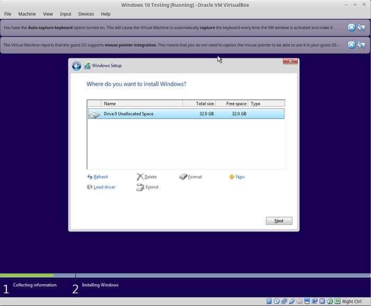
Task: Click the Format link
Action: tap(195, 177)
